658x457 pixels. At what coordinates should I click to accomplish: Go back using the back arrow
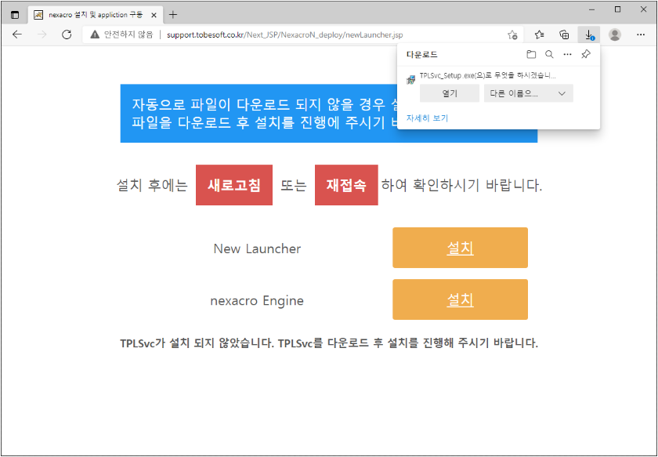17,34
